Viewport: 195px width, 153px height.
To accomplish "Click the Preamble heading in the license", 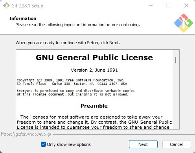I will [94, 106].
